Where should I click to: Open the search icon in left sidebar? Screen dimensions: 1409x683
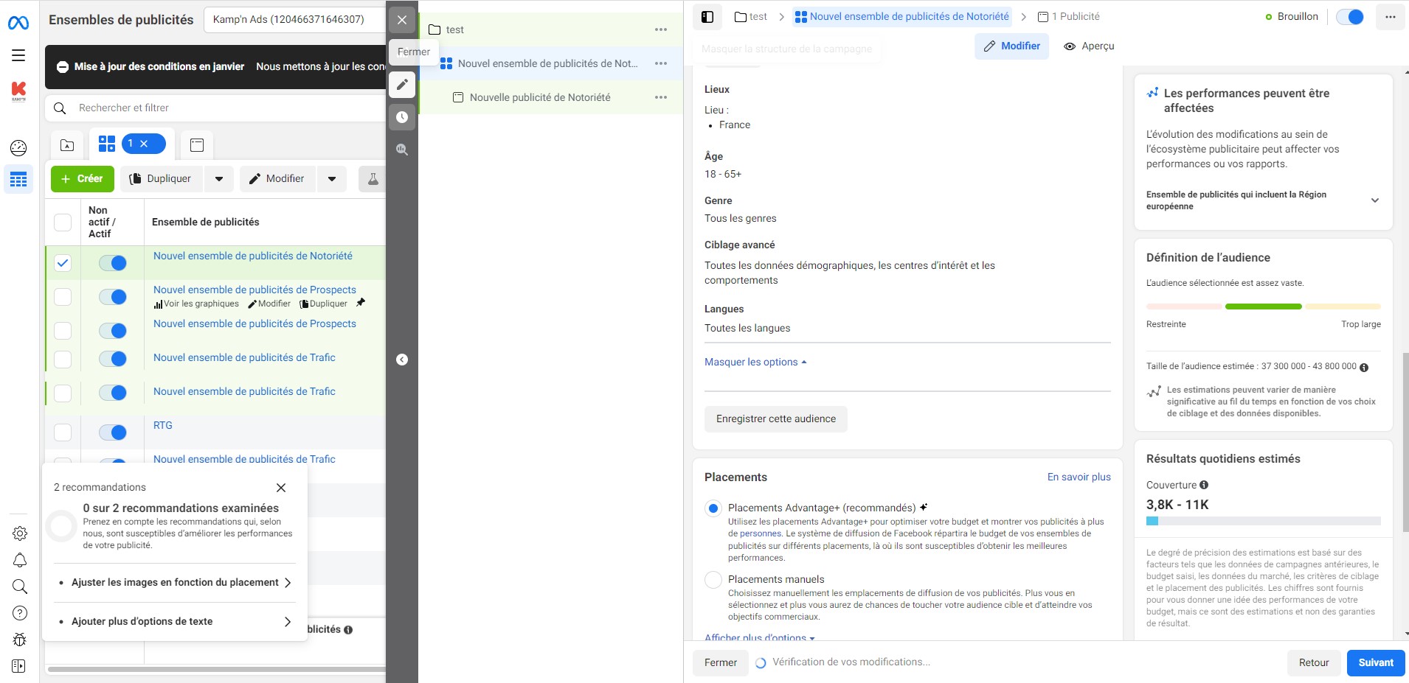tap(20, 586)
